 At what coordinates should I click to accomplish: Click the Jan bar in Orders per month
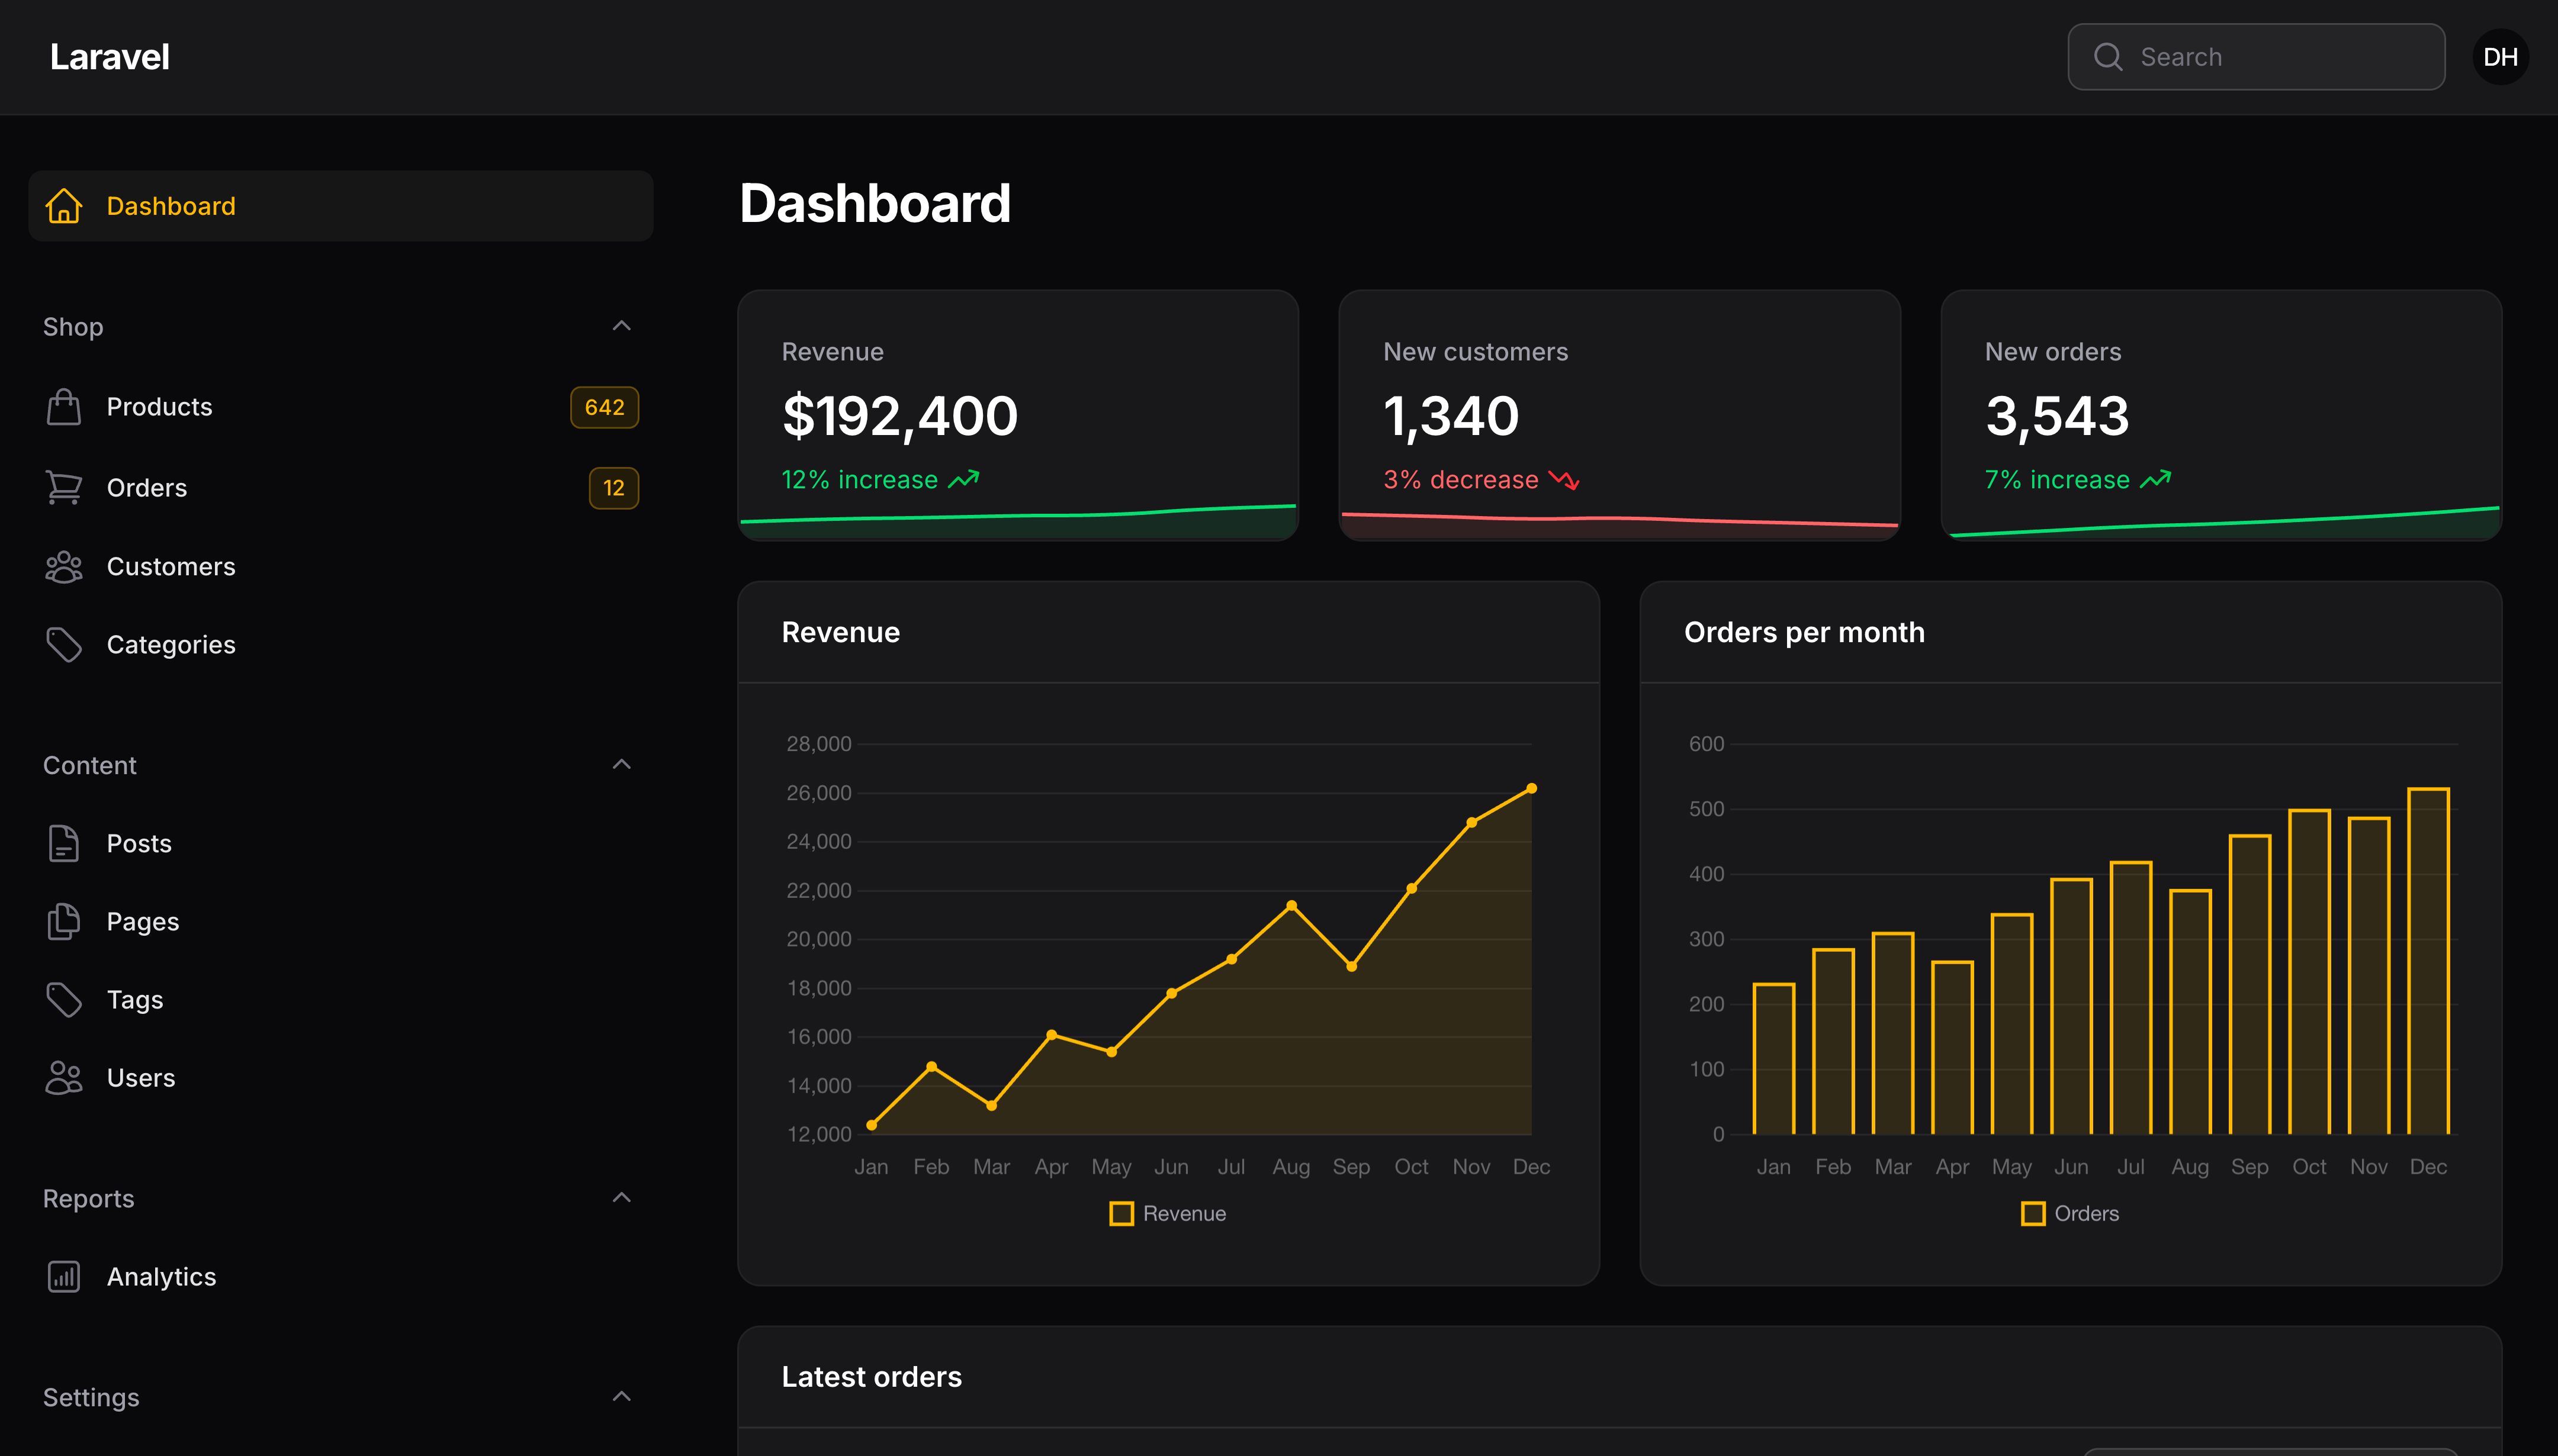coord(1773,1058)
